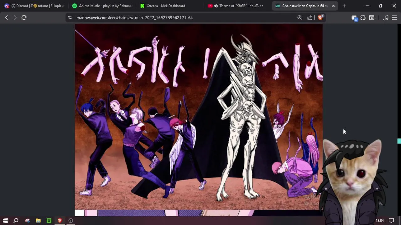Go back to the previous page
Image resolution: width=401 pixels, height=225 pixels.
tap(6, 17)
